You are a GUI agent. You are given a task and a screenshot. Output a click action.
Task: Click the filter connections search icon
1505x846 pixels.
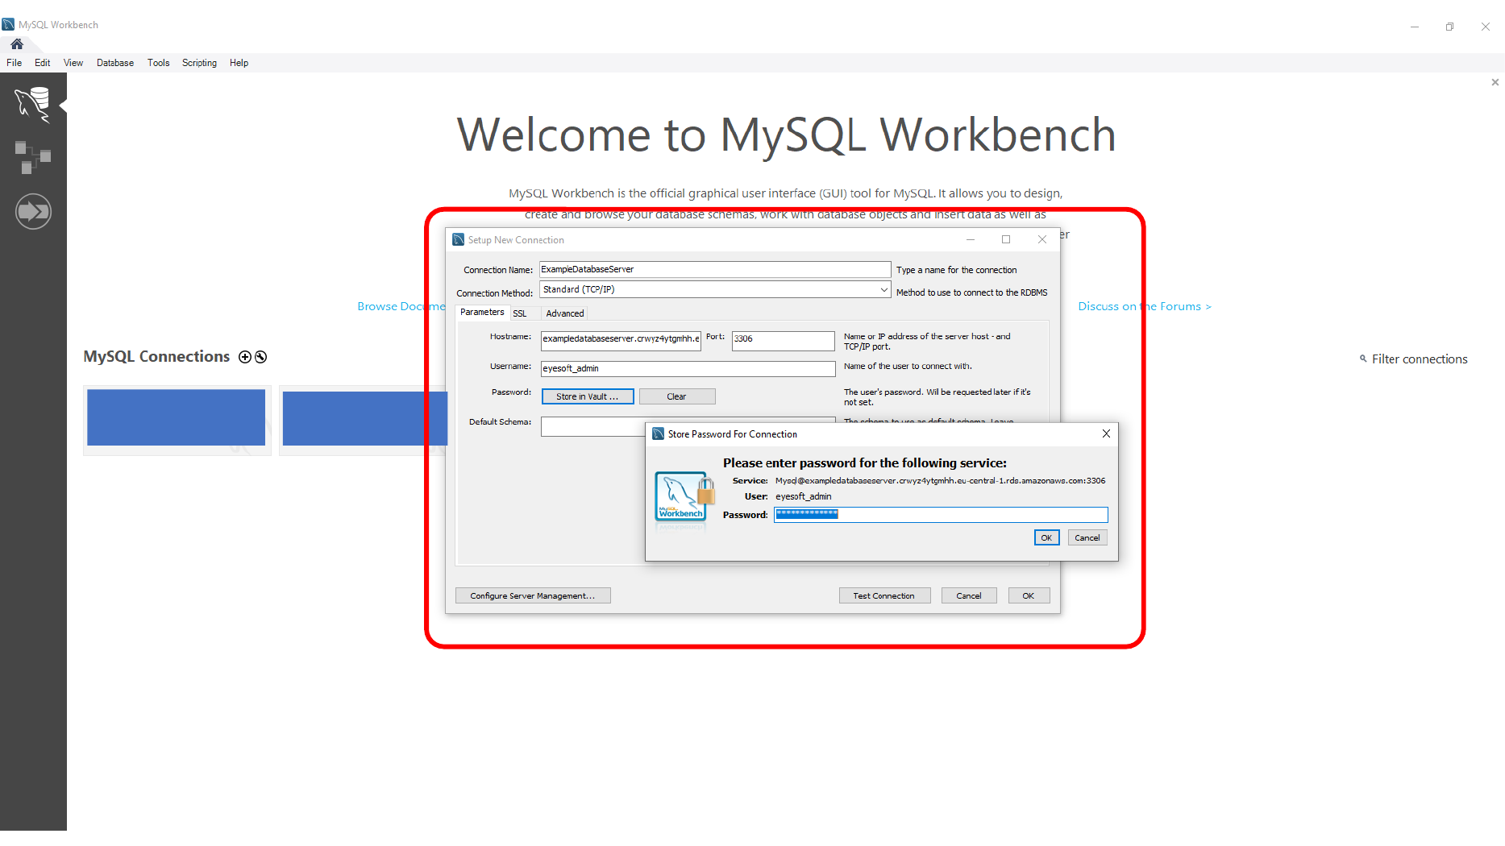pyautogui.click(x=1363, y=359)
